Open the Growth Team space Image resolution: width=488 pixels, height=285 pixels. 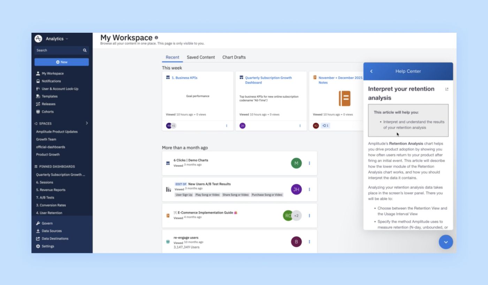46,139
